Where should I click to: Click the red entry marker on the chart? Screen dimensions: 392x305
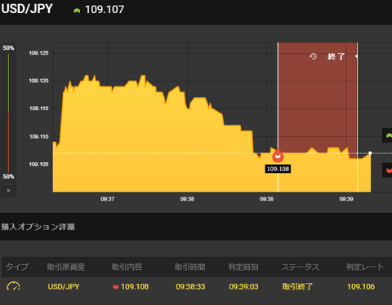click(x=278, y=156)
